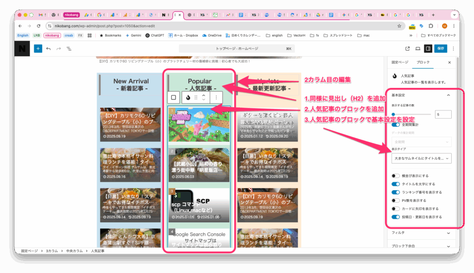Screen dimensions: 474x273
Task: Click the 表示する記事の数 slider
Action: pos(411,114)
